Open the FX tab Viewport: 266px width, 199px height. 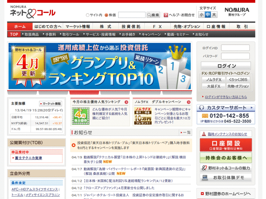(157, 27)
